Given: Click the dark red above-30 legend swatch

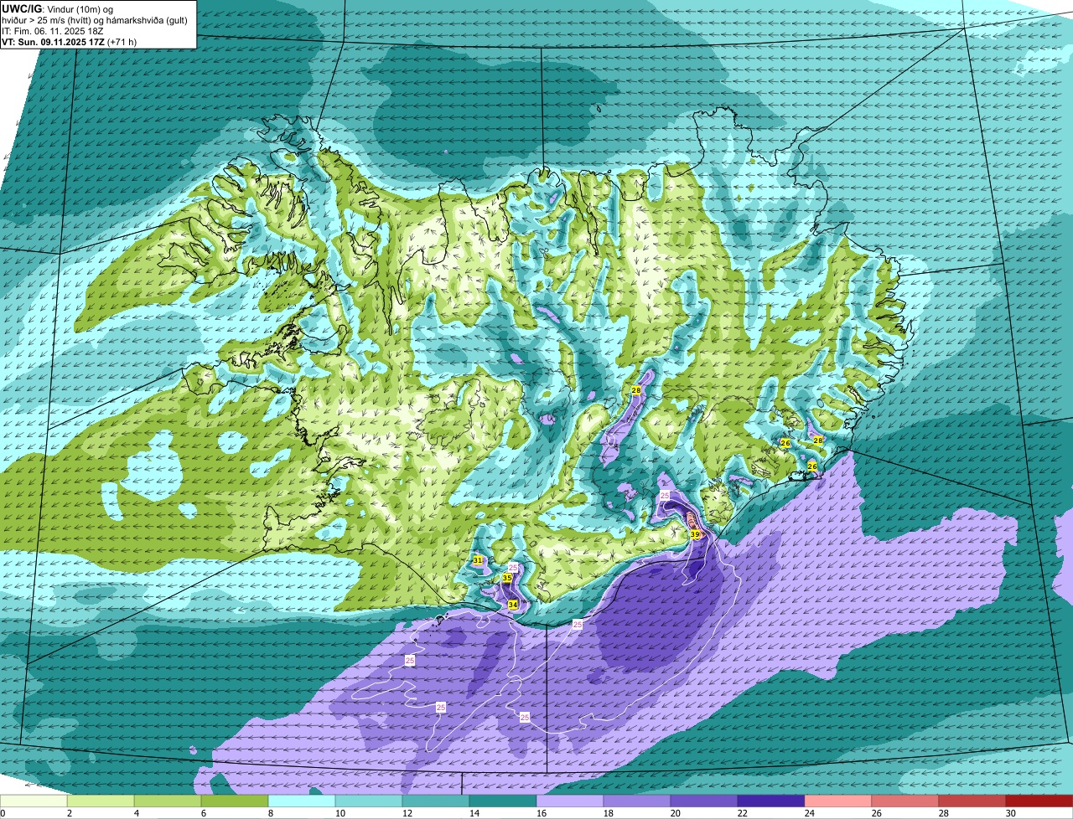Looking at the screenshot, I should click(x=1039, y=801).
